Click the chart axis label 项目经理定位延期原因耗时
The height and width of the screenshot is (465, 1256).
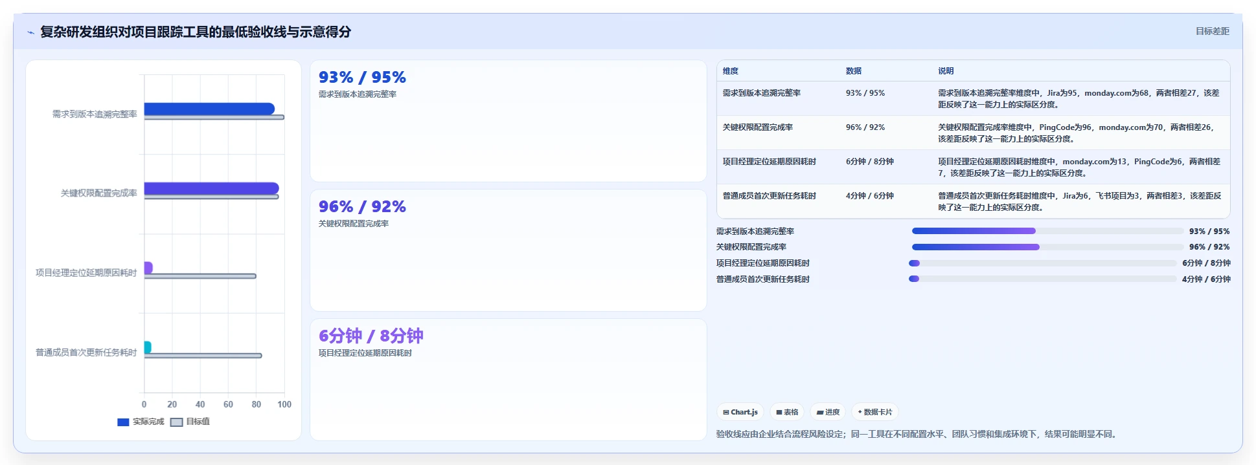(x=86, y=272)
